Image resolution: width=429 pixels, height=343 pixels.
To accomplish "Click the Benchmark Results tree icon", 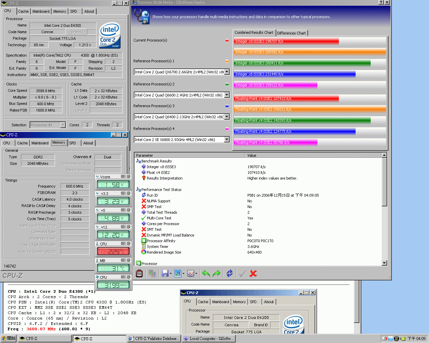I will click(138, 161).
